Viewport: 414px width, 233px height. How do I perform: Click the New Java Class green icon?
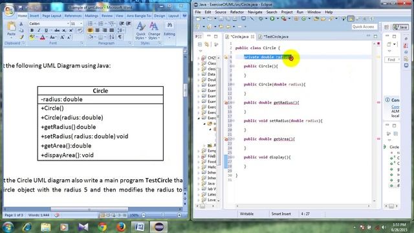(303, 19)
